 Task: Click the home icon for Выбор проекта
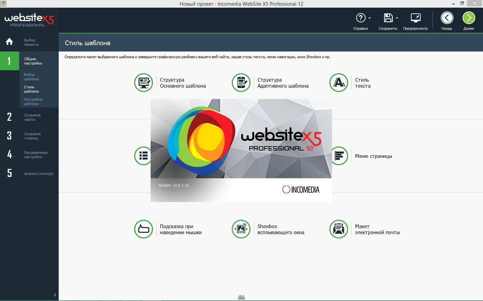pyautogui.click(x=9, y=41)
